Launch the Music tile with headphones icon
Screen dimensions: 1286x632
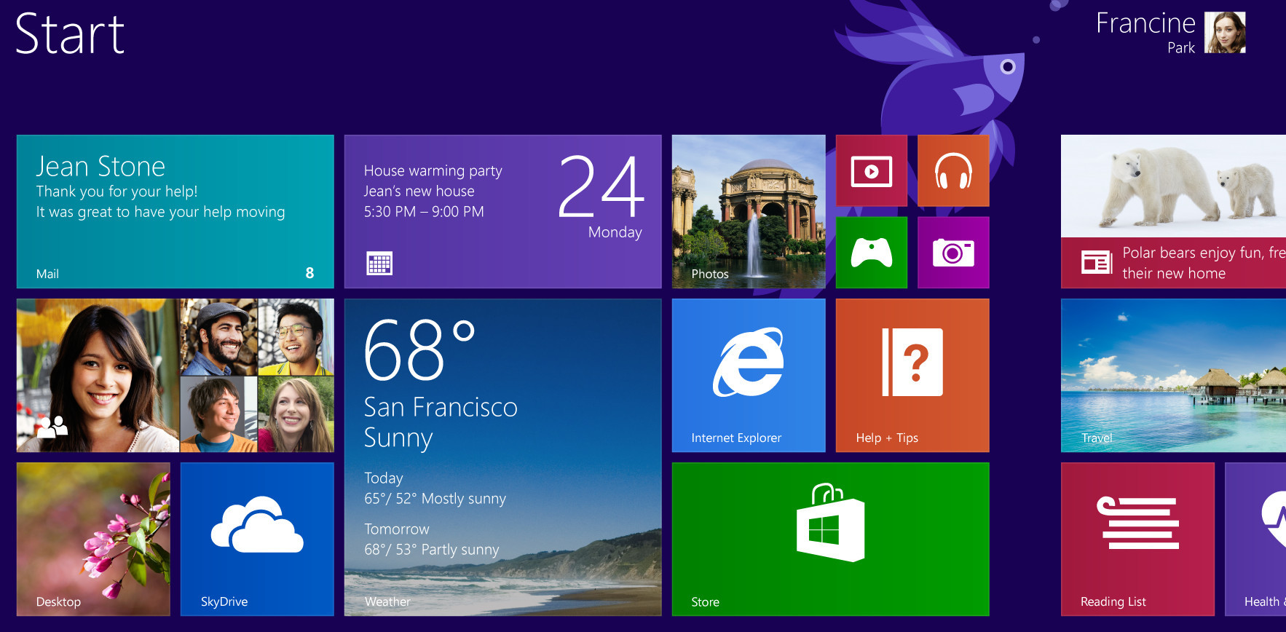point(953,171)
